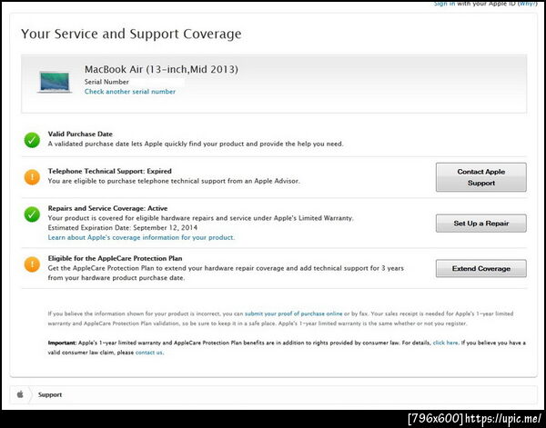Go to Support in the breadcrumb
The width and height of the screenshot is (546, 428).
coord(50,394)
